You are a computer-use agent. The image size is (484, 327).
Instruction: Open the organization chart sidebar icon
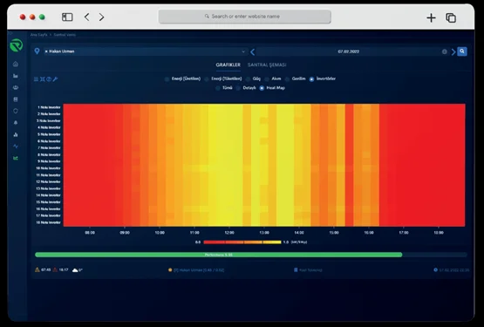tap(16, 134)
